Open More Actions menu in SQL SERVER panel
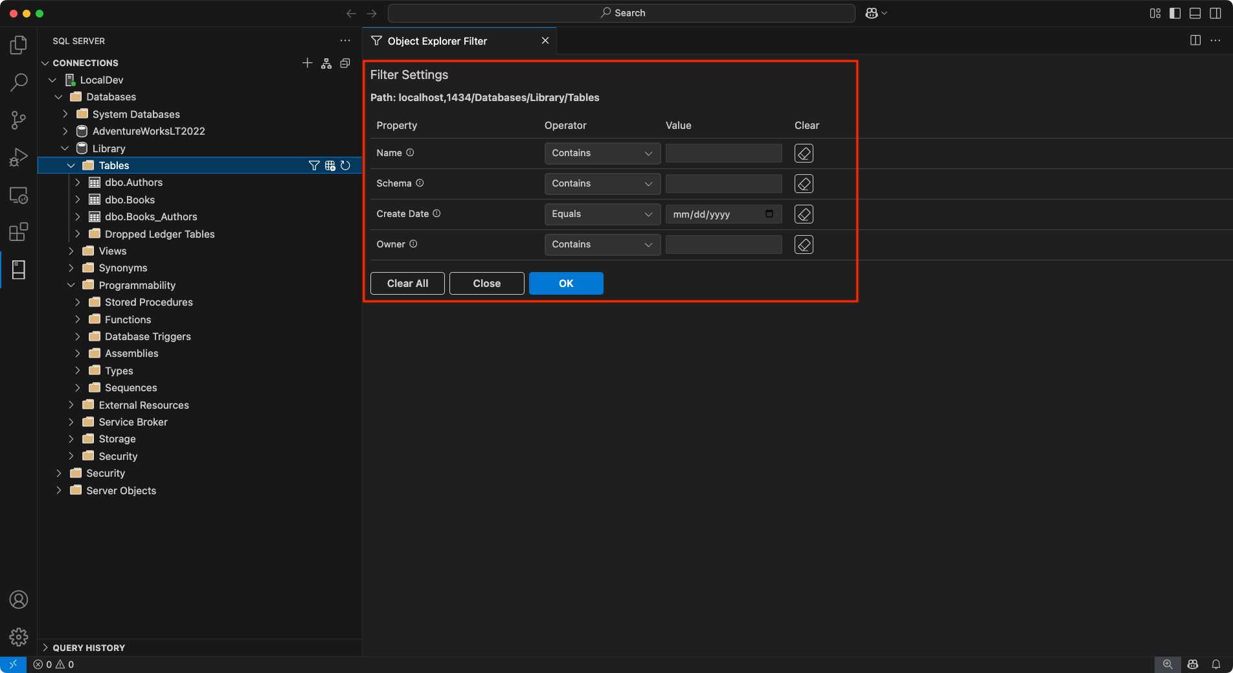Image resolution: width=1233 pixels, height=673 pixels. pyautogui.click(x=345, y=40)
